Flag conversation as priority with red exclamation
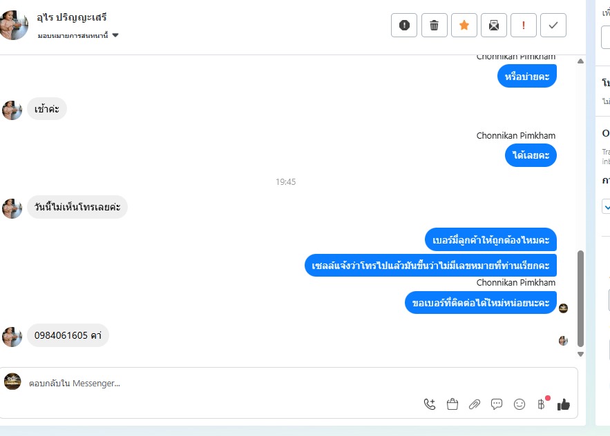Viewport: 610px width, 436px height. (x=523, y=26)
